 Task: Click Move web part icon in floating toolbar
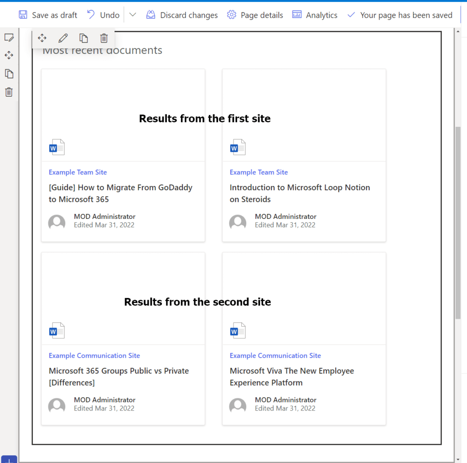(42, 38)
